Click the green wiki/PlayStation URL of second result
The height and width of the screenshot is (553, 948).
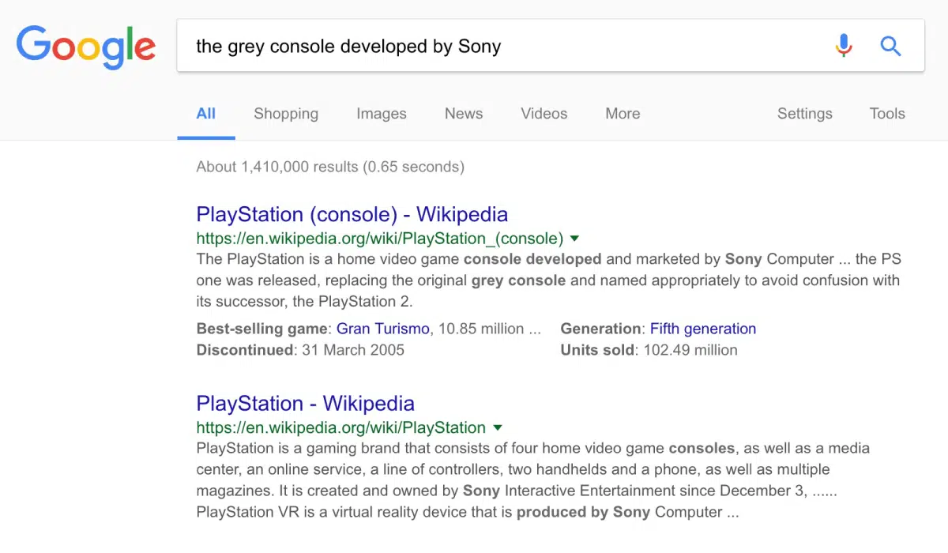click(340, 427)
